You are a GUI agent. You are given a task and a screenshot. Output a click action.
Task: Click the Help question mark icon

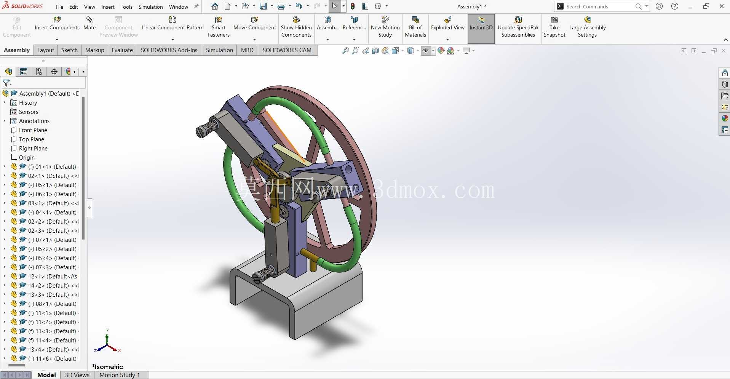[675, 6]
